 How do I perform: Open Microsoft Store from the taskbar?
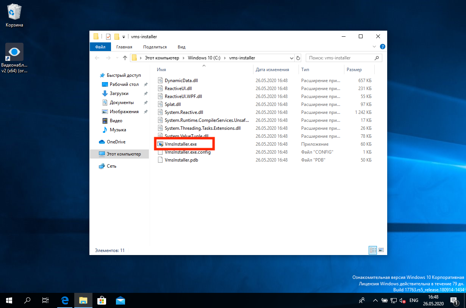[x=102, y=300]
